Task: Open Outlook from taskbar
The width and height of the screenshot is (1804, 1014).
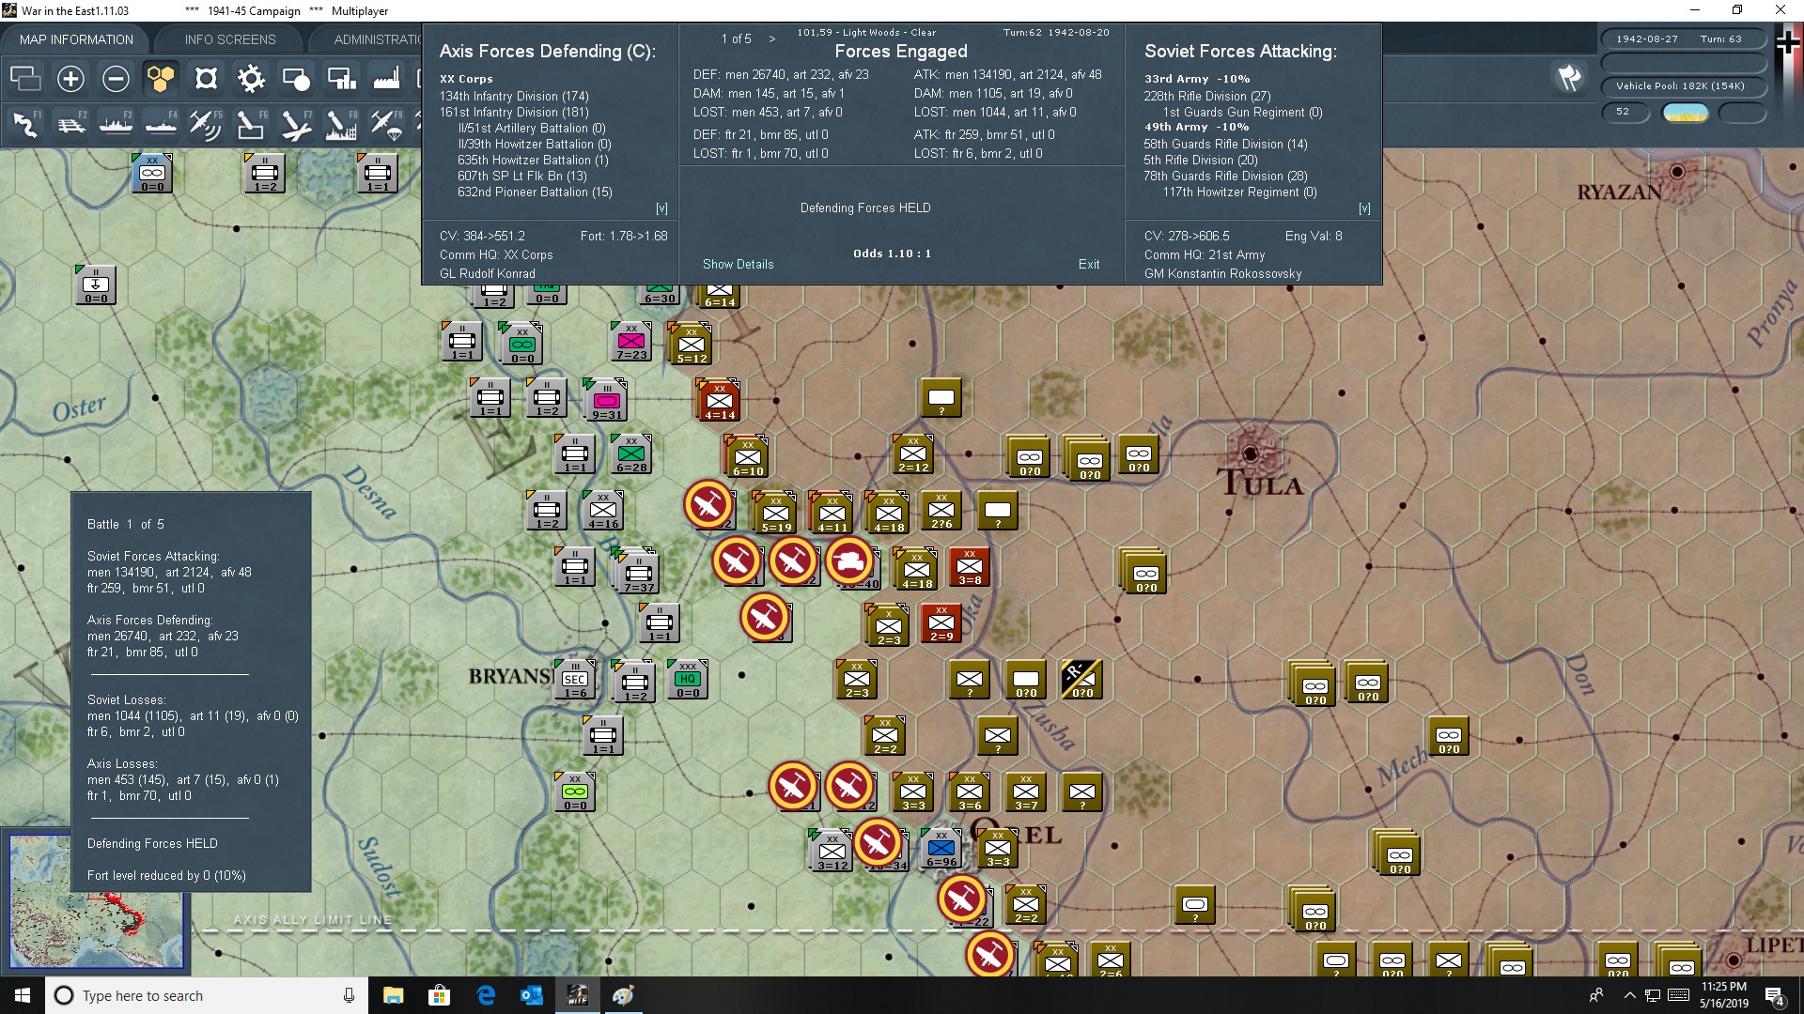Action: 532,995
